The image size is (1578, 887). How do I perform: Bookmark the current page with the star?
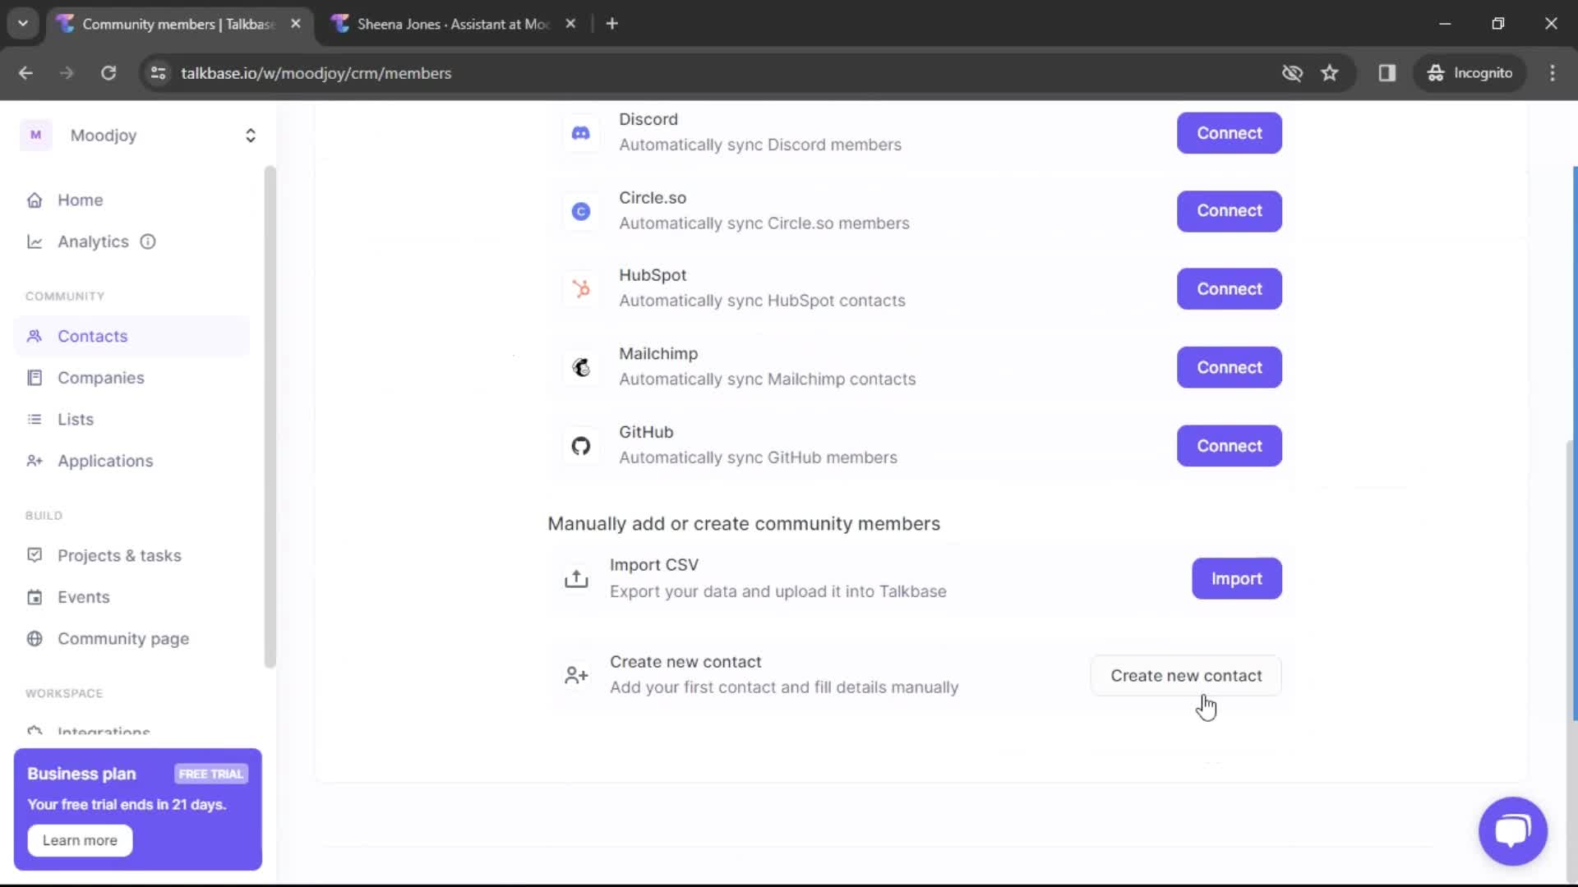coord(1330,73)
